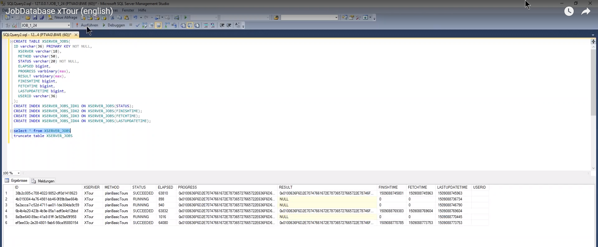Click the Parse query checkmark icon
This screenshot has width=598, height=247.
137,25
